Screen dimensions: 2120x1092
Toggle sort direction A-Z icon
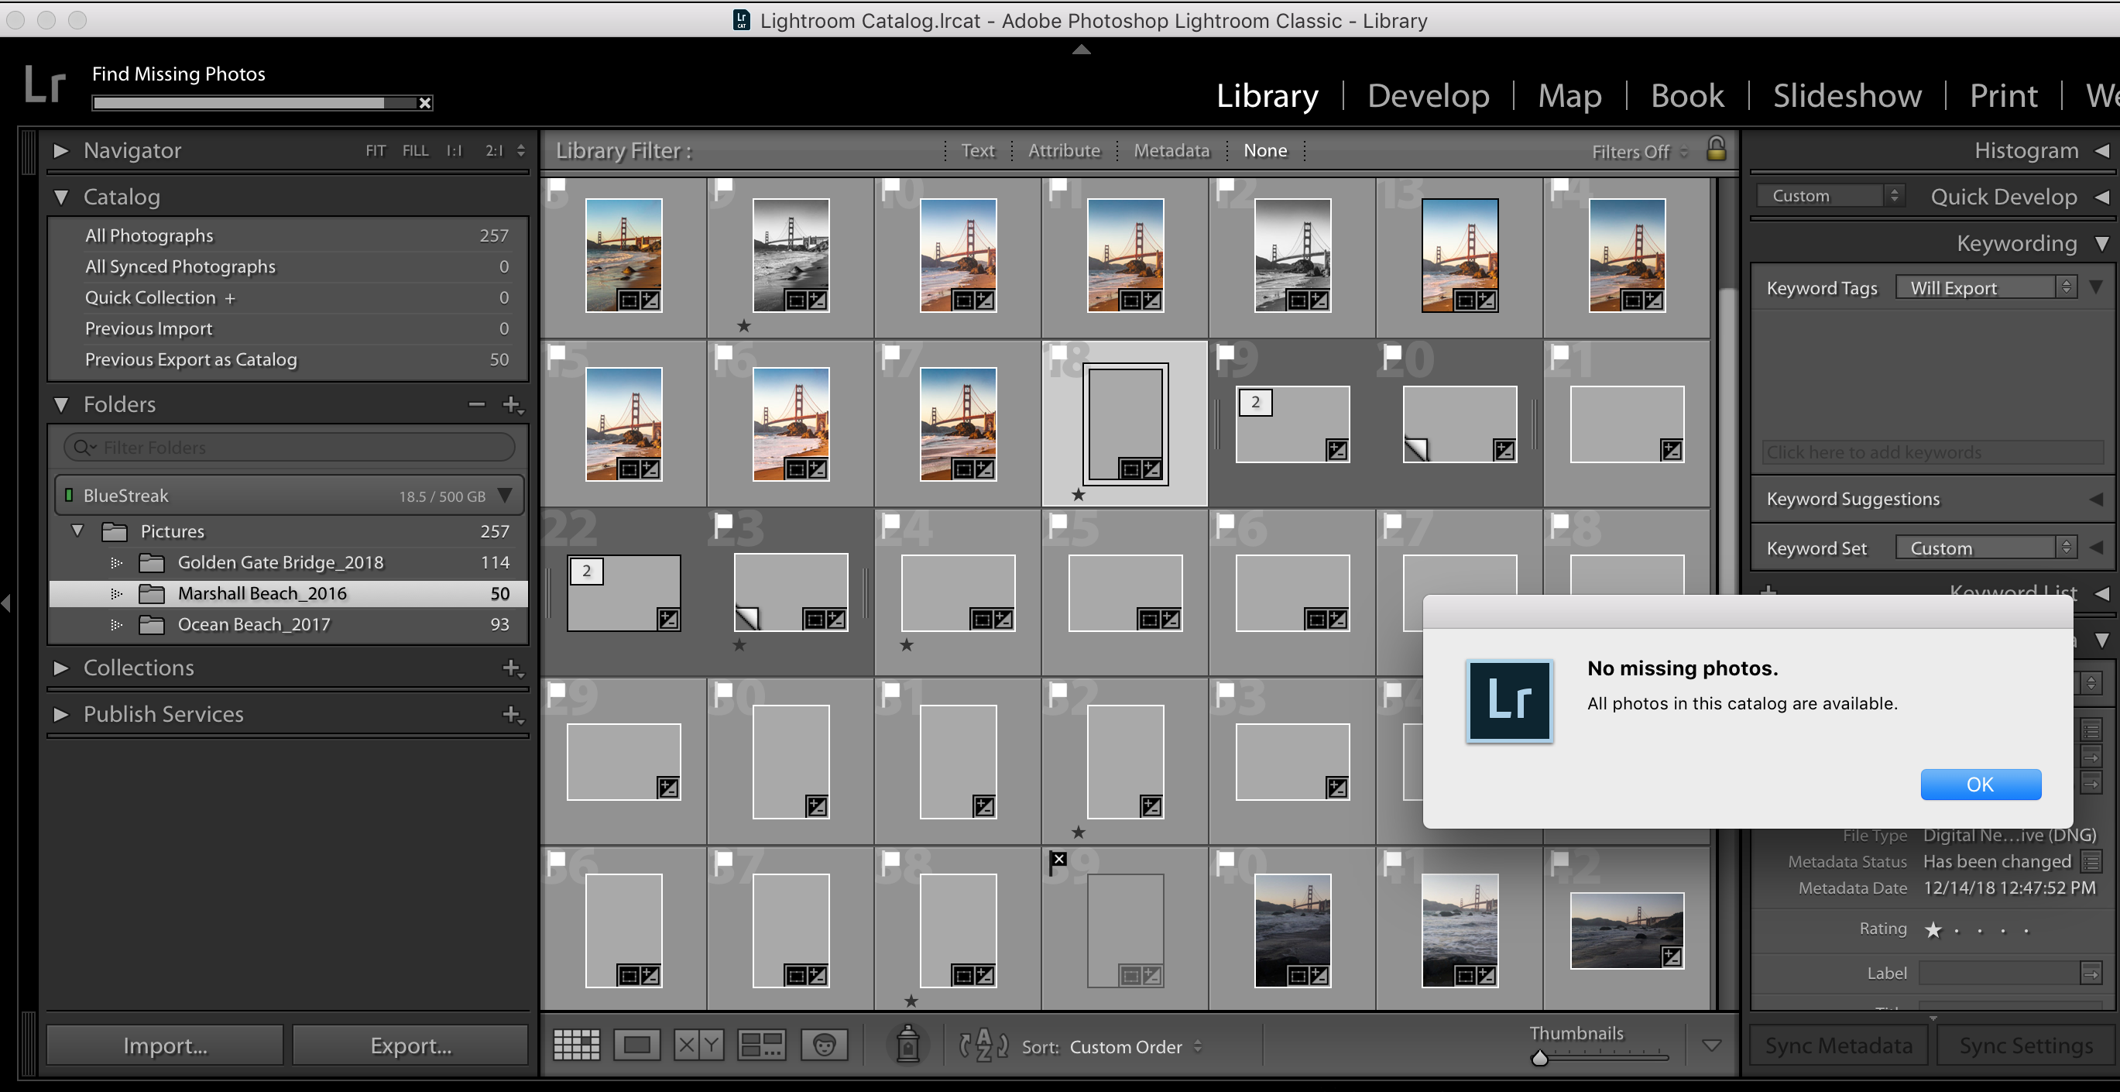click(x=983, y=1045)
